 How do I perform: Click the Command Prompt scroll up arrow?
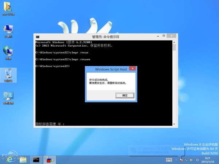(x=174, y=42)
